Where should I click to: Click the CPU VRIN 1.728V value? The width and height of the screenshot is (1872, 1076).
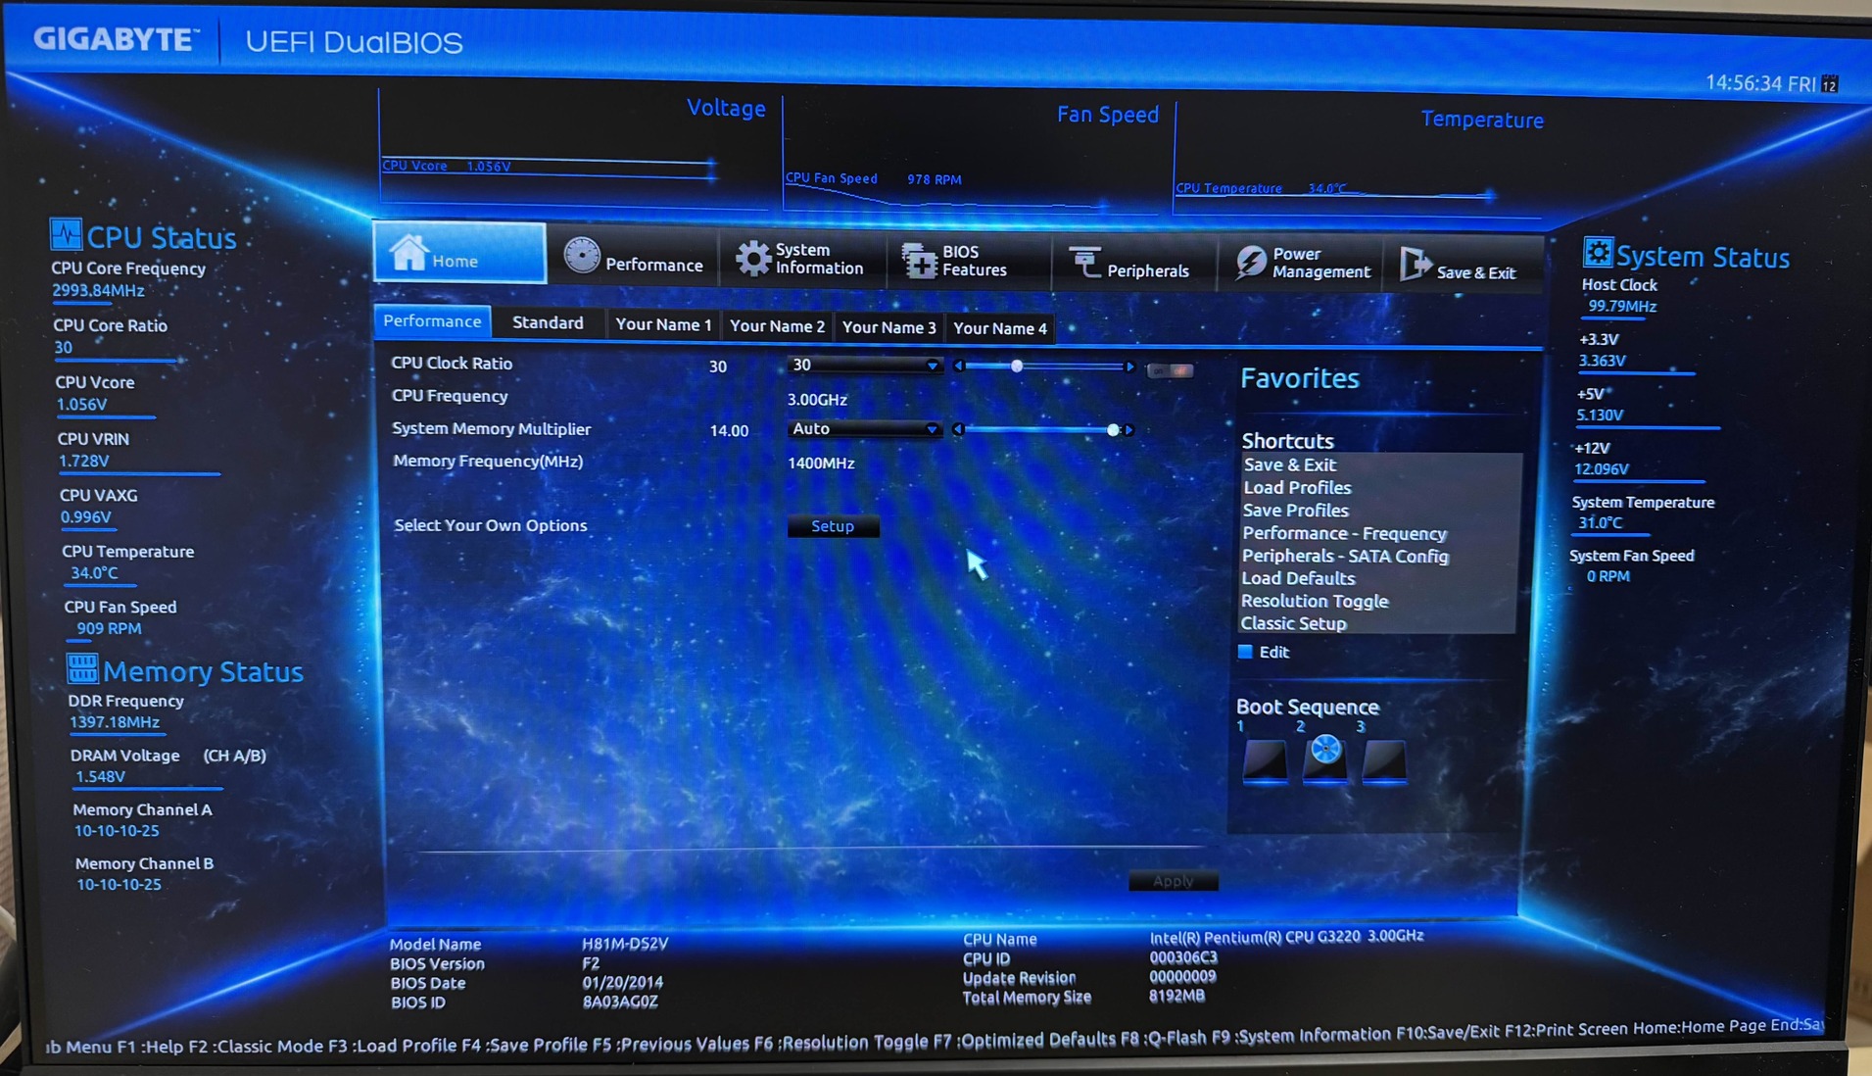84,461
